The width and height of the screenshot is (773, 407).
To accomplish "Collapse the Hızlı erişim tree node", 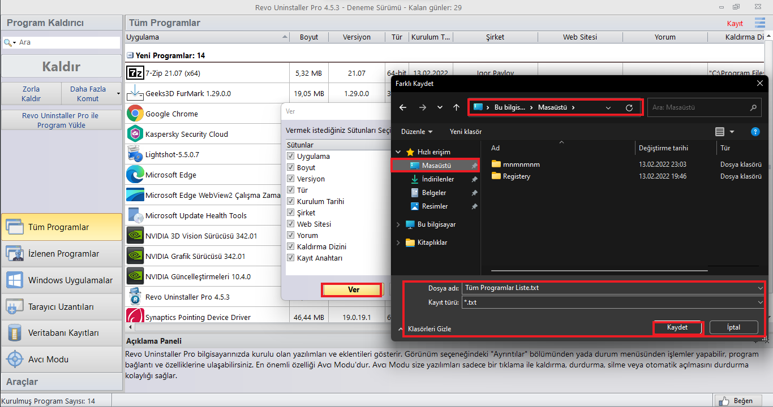I will coord(398,152).
